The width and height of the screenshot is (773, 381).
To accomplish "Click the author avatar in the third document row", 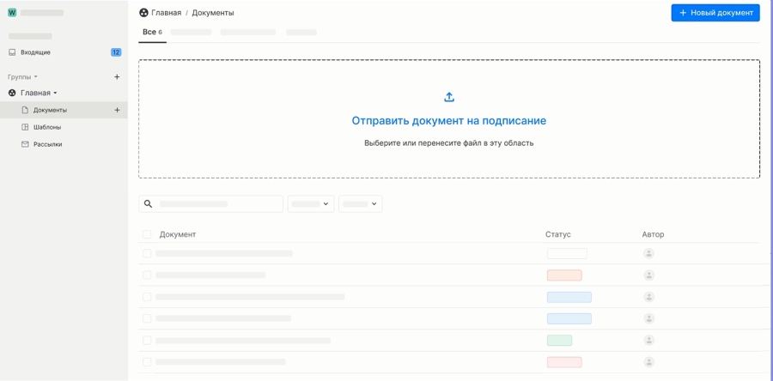I will coord(648,297).
